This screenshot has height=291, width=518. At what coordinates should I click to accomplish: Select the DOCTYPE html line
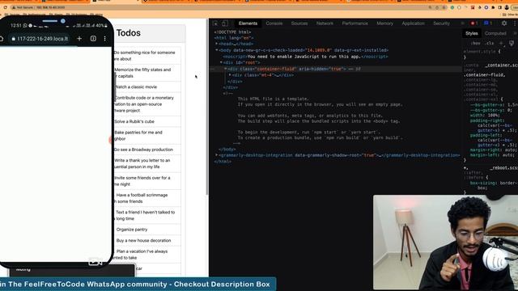[232, 32]
